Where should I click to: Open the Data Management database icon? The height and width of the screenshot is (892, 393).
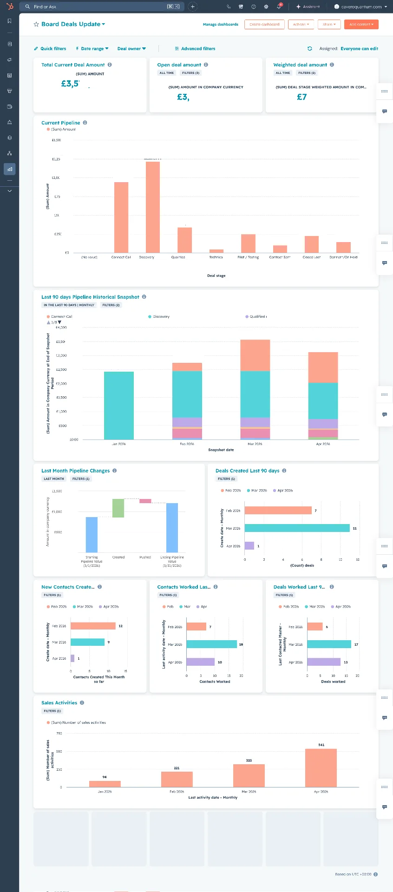coord(9,138)
